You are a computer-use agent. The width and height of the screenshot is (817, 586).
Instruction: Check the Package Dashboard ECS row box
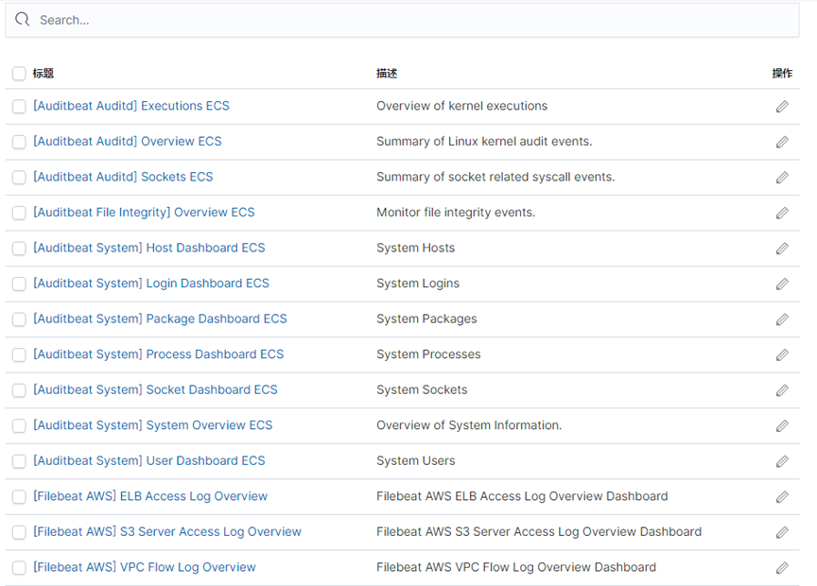(19, 319)
